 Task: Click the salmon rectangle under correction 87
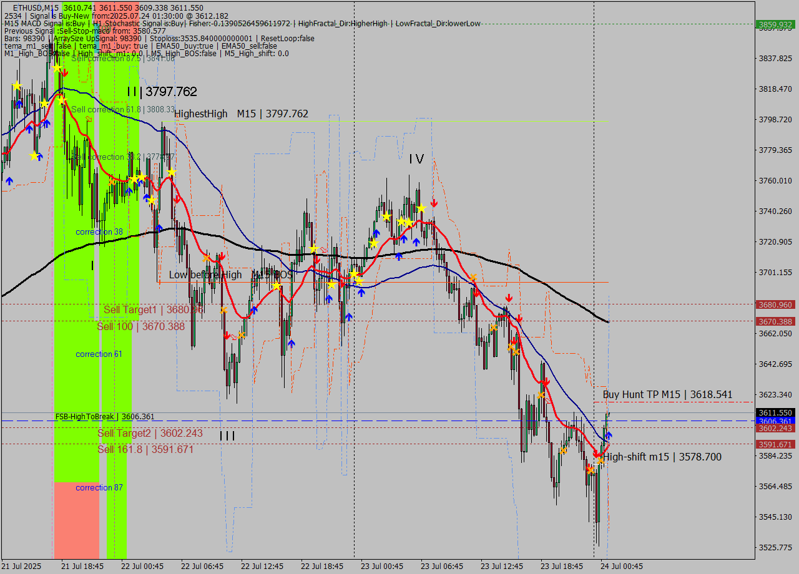(76, 524)
